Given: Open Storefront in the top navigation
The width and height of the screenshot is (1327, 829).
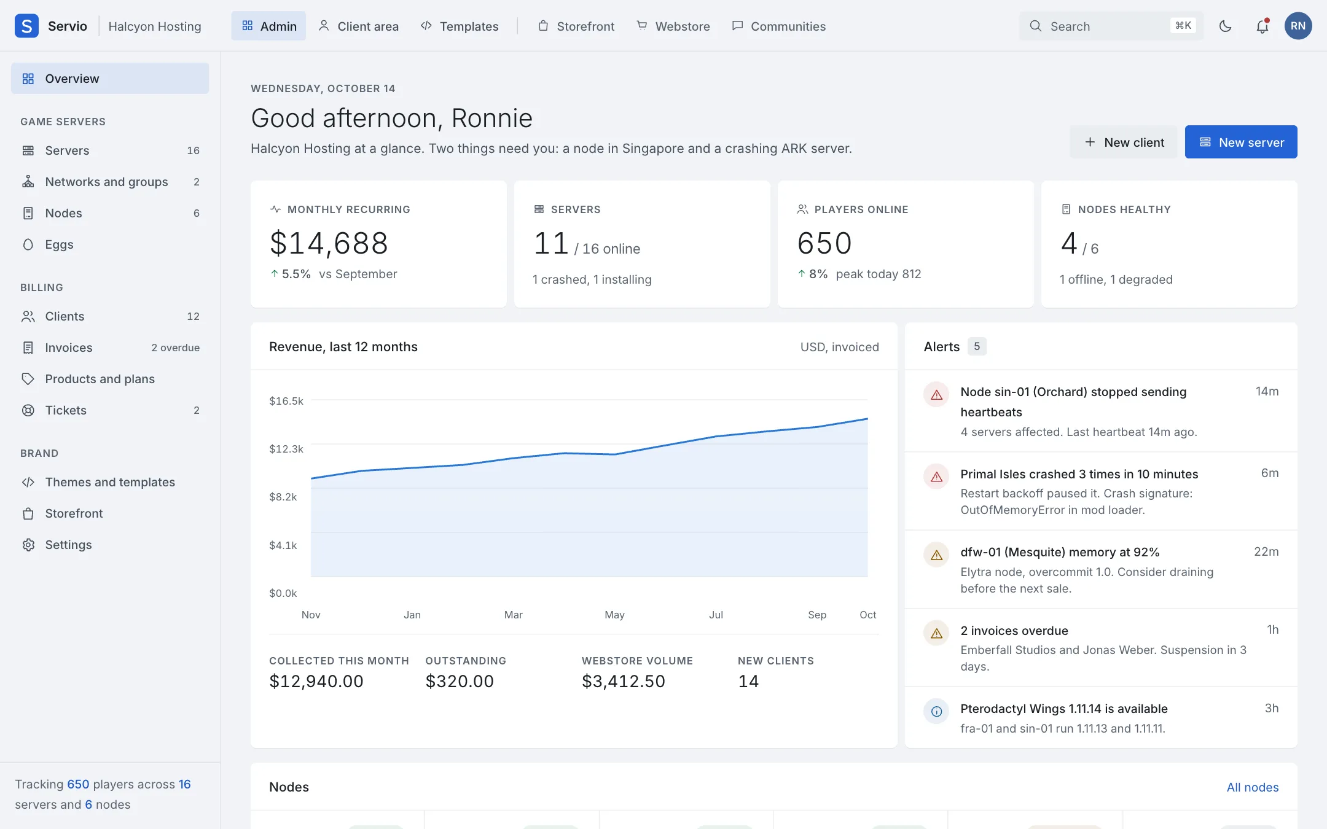Looking at the screenshot, I should pos(576,26).
